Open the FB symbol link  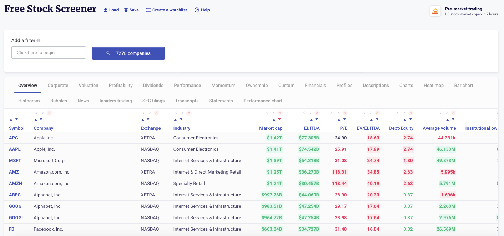(12, 229)
